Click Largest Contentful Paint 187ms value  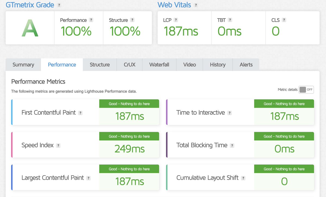click(130, 182)
